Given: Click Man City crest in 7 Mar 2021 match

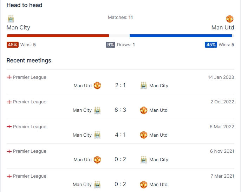Looking at the screenshot, I should (97, 185).
